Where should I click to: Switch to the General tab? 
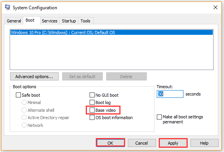(x=14, y=21)
